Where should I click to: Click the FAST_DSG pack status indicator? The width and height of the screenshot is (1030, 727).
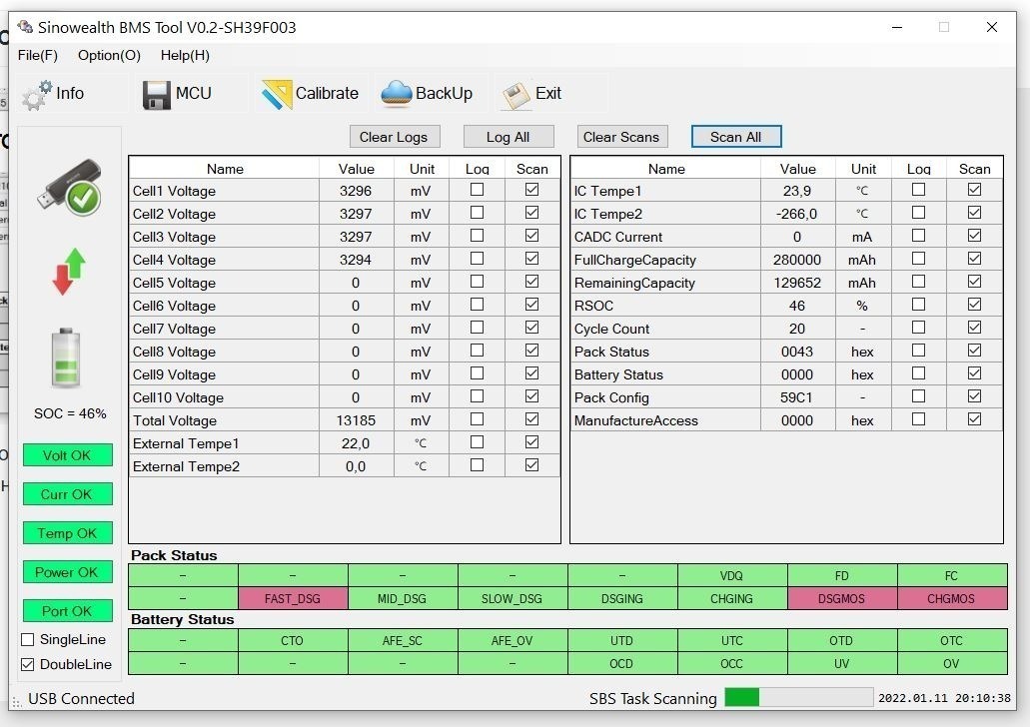pos(293,598)
